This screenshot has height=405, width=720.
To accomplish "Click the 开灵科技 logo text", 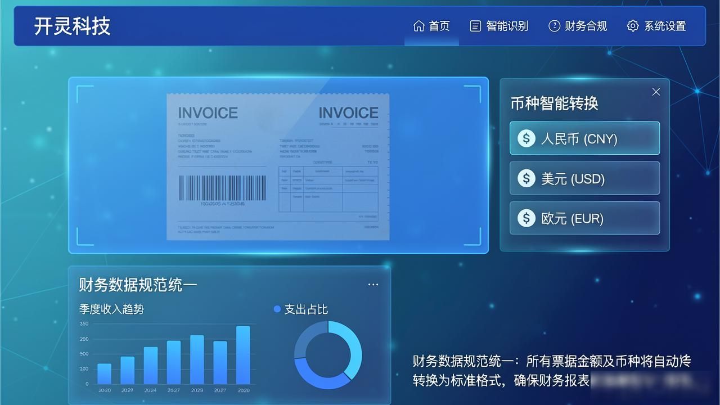I will pos(72,26).
